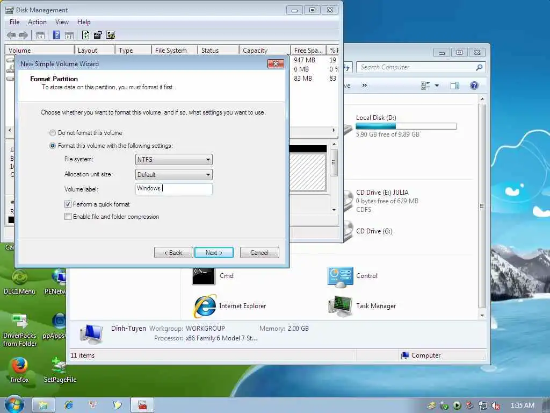Toggle the action pane icon in Disk Management toolbar
The height and width of the screenshot is (413, 550).
pos(69,35)
